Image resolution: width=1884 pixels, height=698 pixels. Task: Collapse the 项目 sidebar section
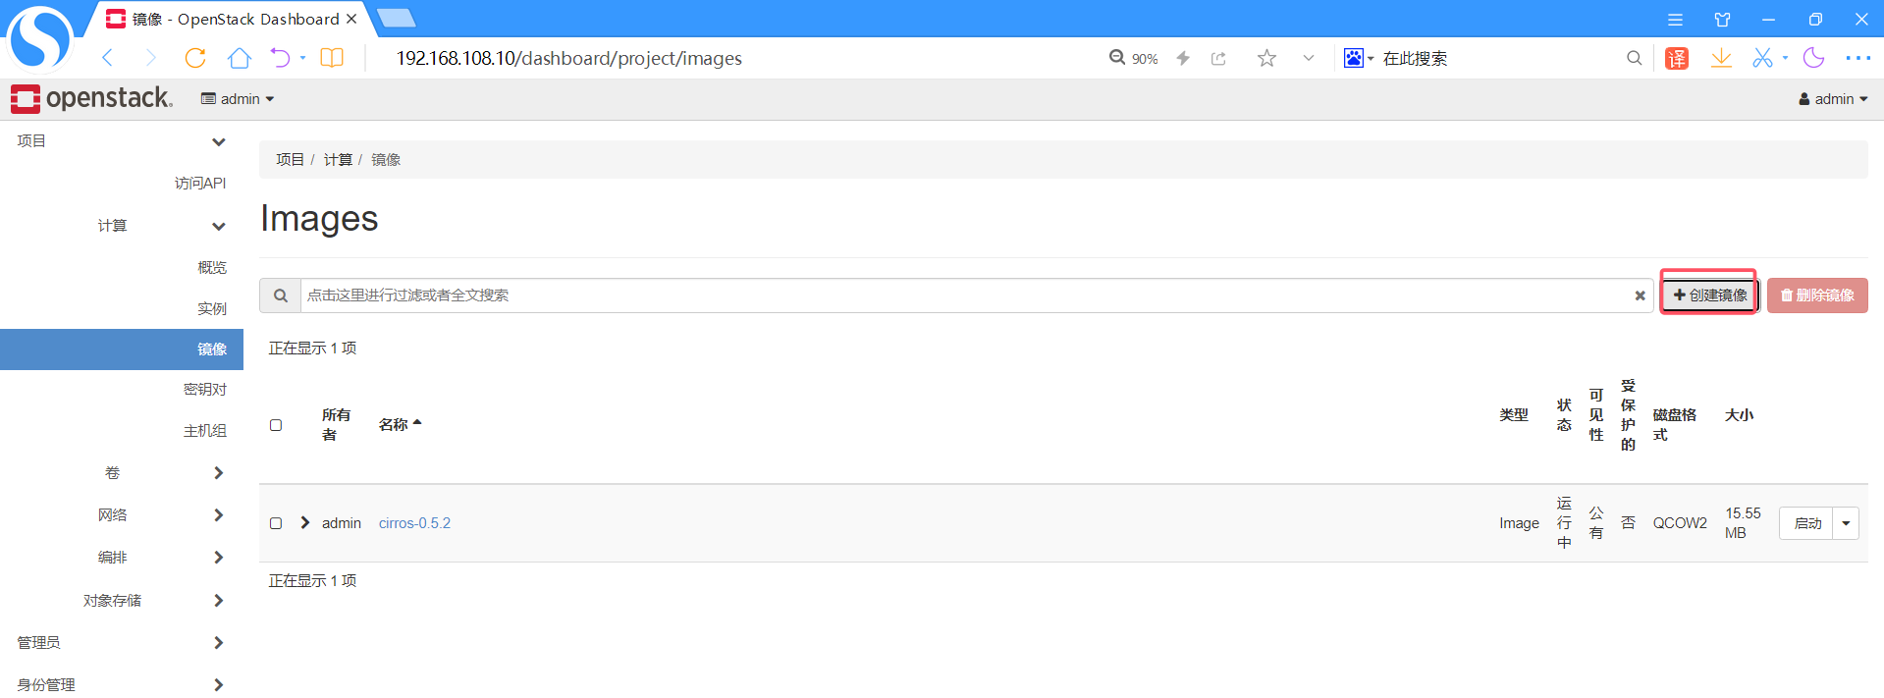click(x=122, y=141)
